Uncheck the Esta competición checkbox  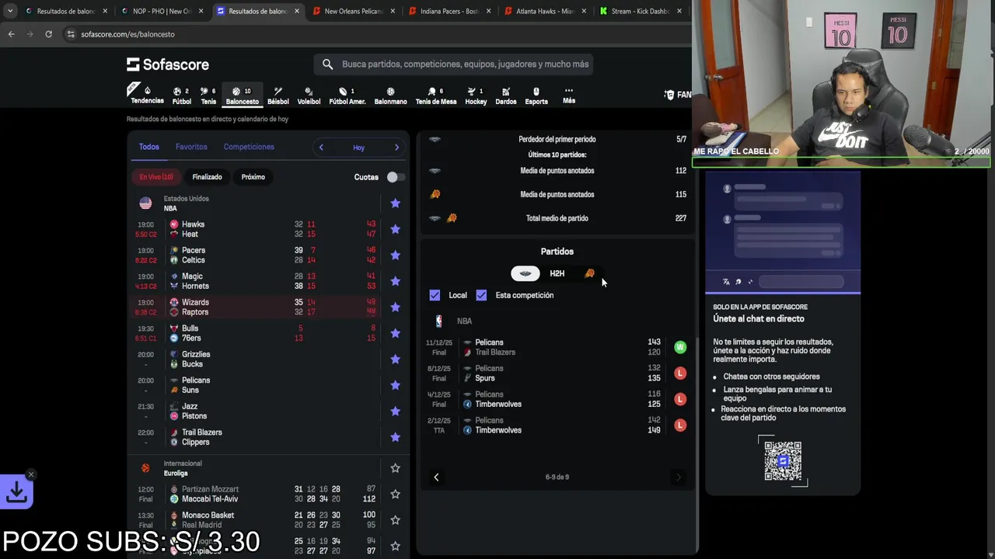[x=481, y=295]
